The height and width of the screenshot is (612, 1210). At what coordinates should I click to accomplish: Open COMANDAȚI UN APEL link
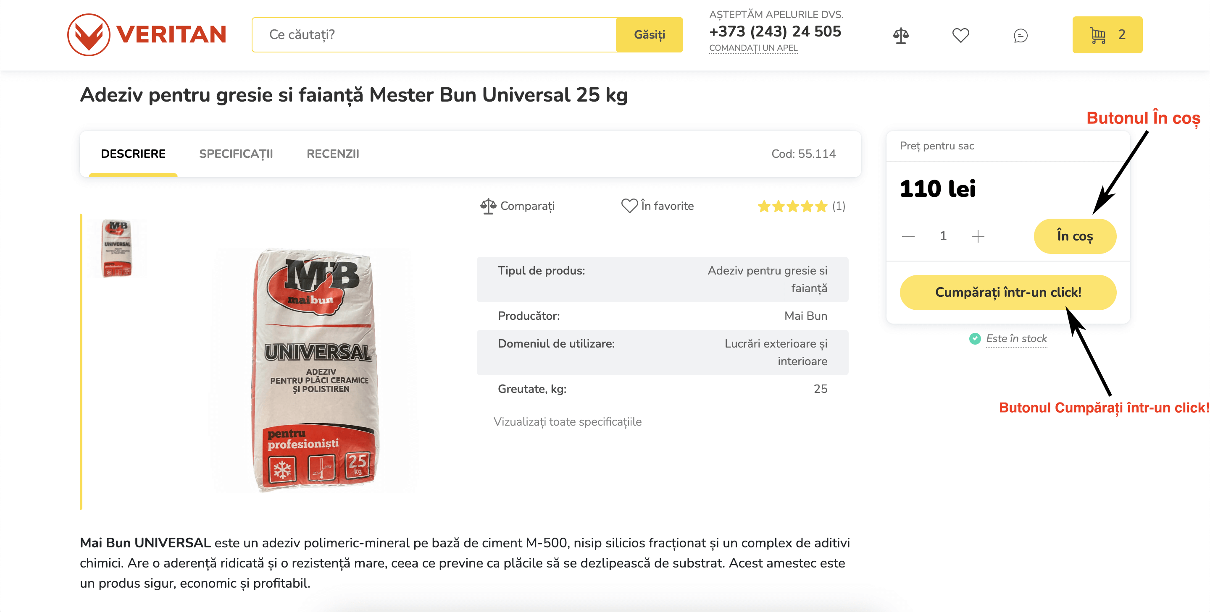click(x=753, y=48)
